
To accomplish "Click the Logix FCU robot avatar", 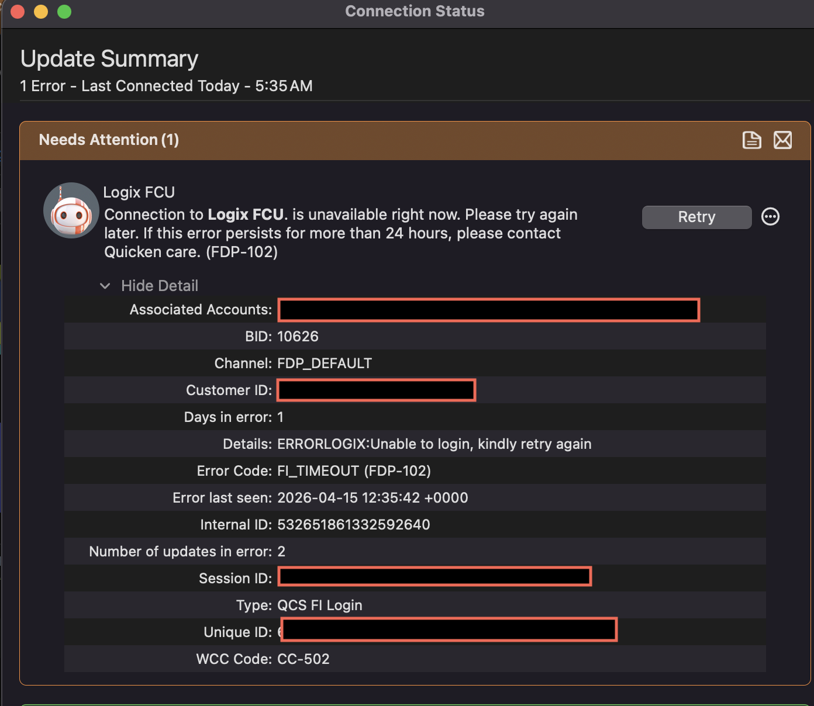I will 71,210.
